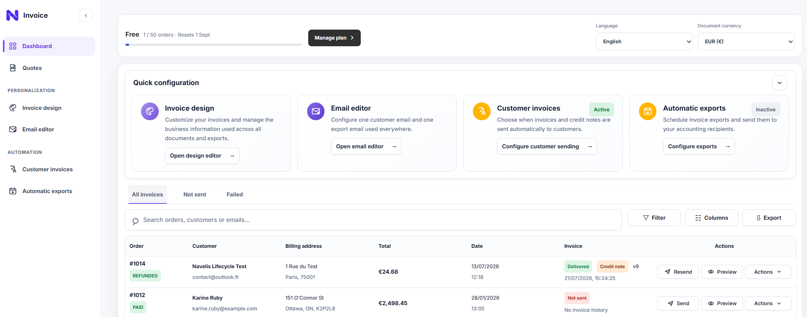Click the Active status badge
This screenshot has width=807, height=317.
coord(602,109)
